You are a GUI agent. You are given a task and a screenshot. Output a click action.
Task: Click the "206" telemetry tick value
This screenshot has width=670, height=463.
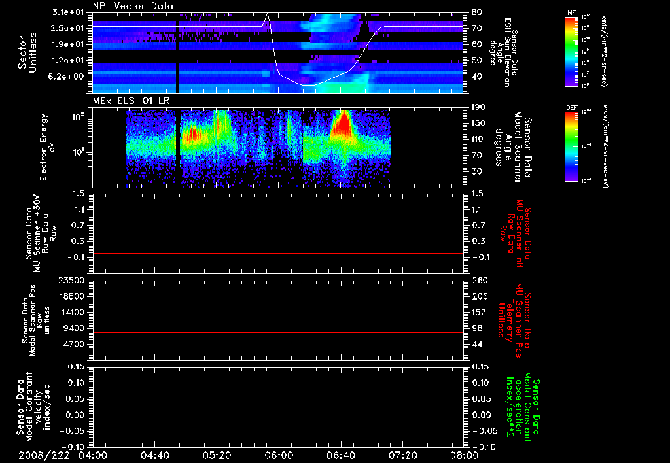tap(479, 296)
